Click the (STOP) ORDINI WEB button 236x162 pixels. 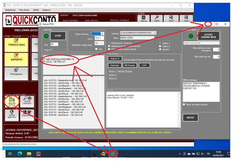pos(208,36)
